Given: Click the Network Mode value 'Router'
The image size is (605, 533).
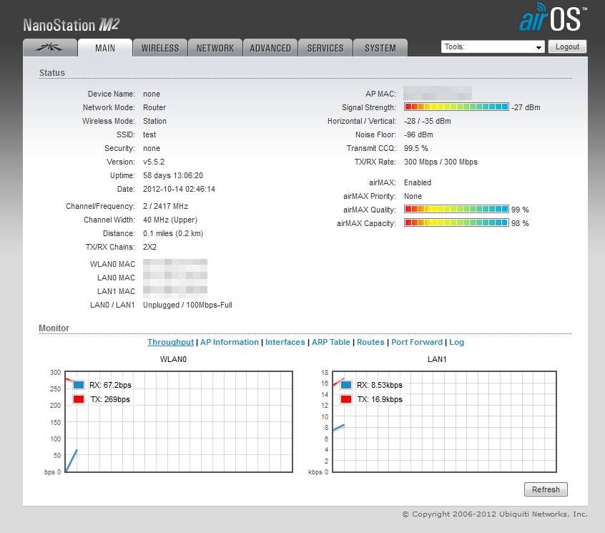Looking at the screenshot, I should pyautogui.click(x=154, y=107).
